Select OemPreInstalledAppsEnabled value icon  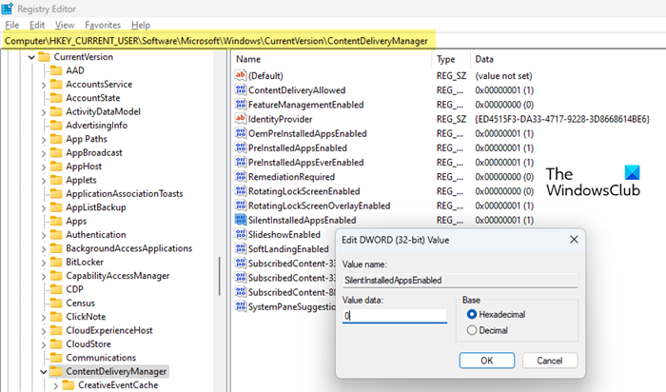point(241,133)
